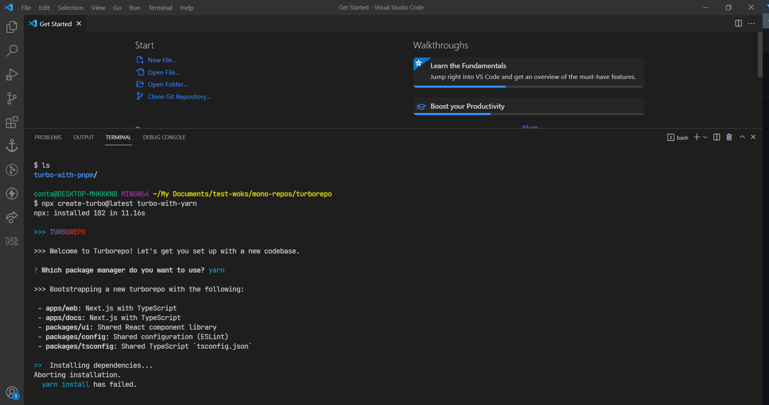Open the NX Console view

point(12,241)
